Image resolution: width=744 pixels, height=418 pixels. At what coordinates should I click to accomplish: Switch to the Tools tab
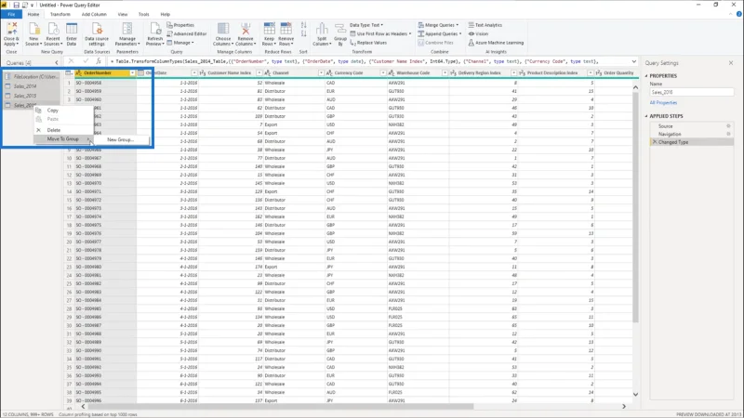click(144, 14)
